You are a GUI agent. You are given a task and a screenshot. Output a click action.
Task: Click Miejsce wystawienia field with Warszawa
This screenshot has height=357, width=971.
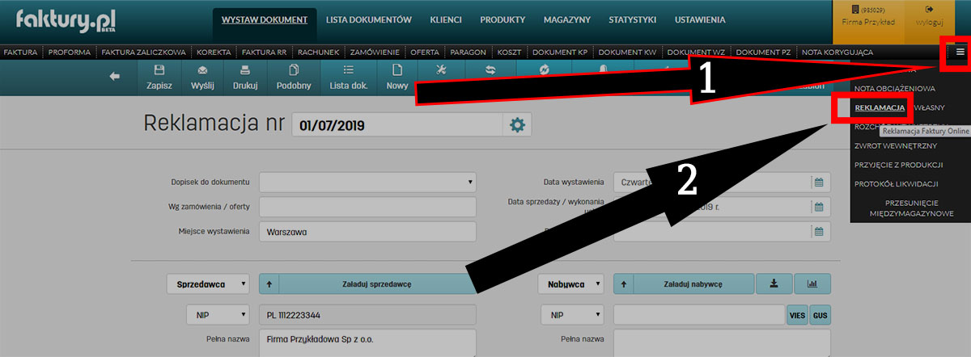coord(367,232)
